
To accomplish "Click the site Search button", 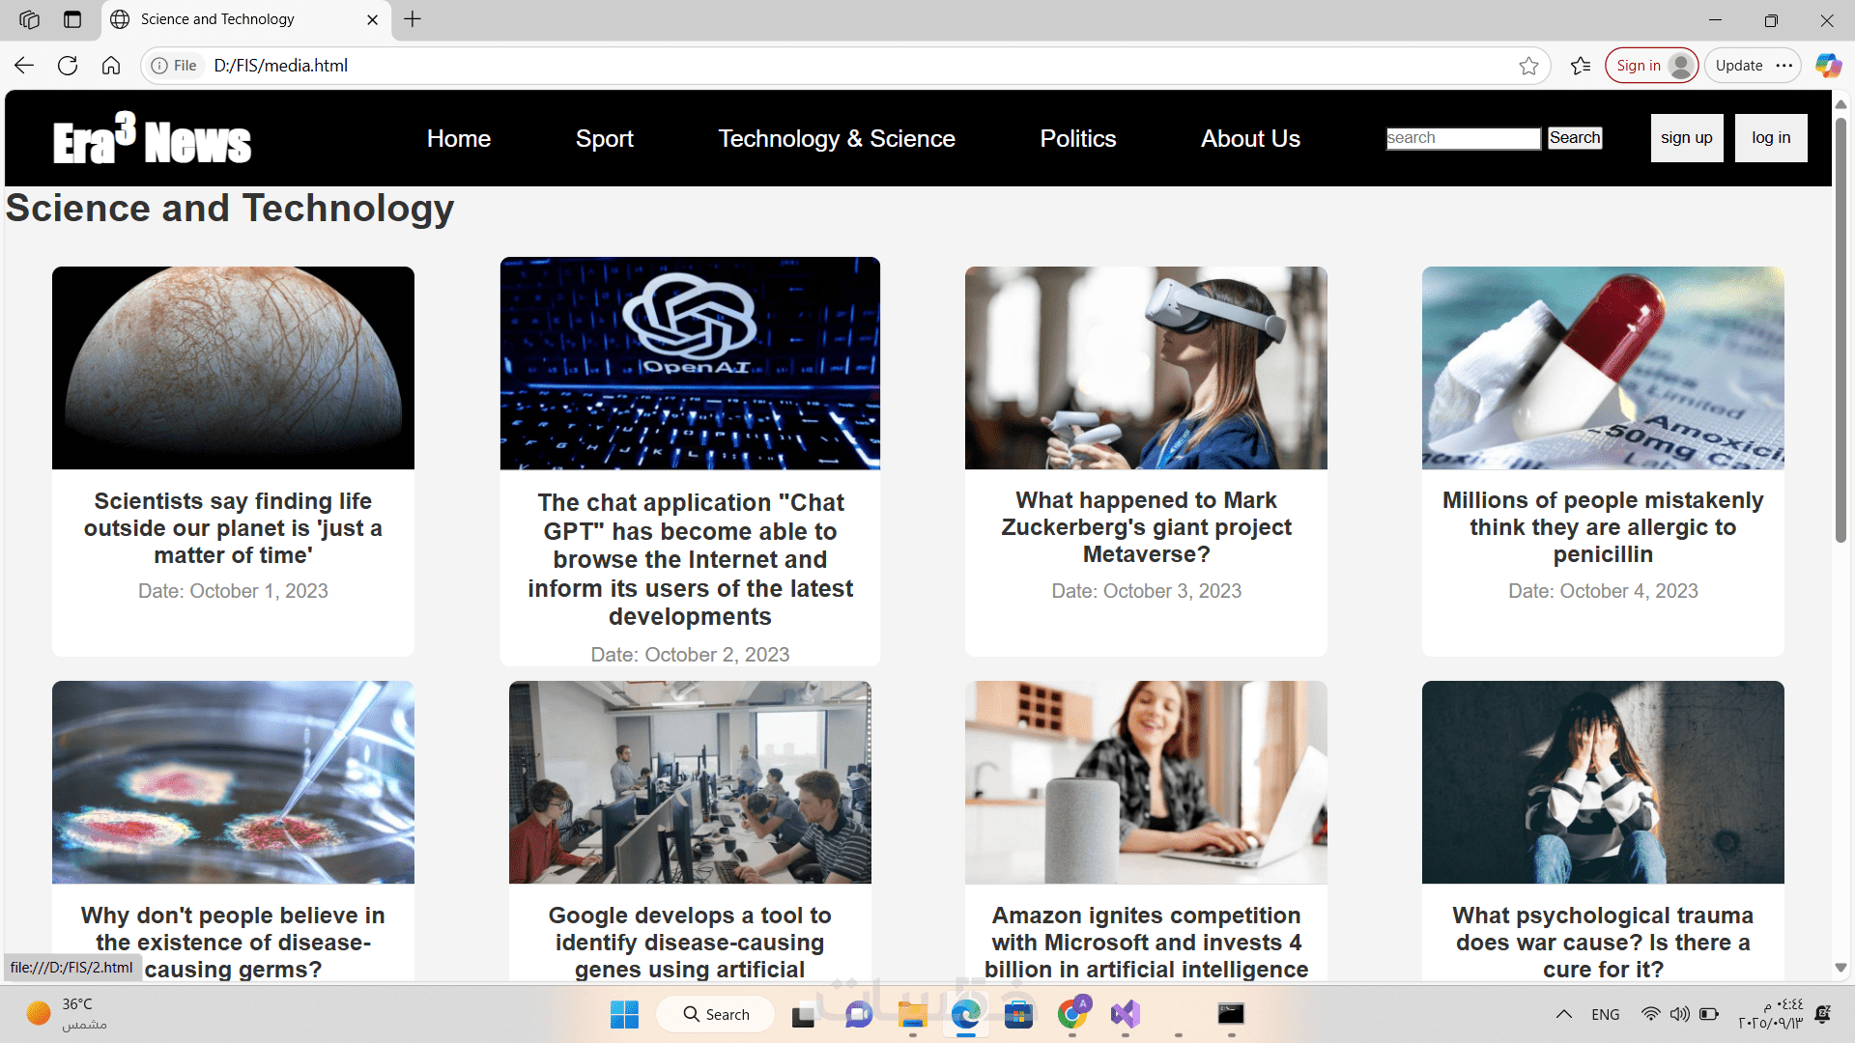I will [1574, 138].
